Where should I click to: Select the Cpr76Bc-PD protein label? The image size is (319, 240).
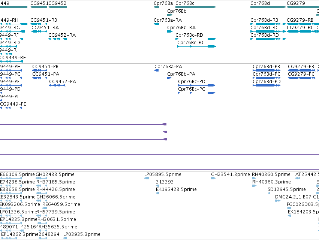pos(192,82)
